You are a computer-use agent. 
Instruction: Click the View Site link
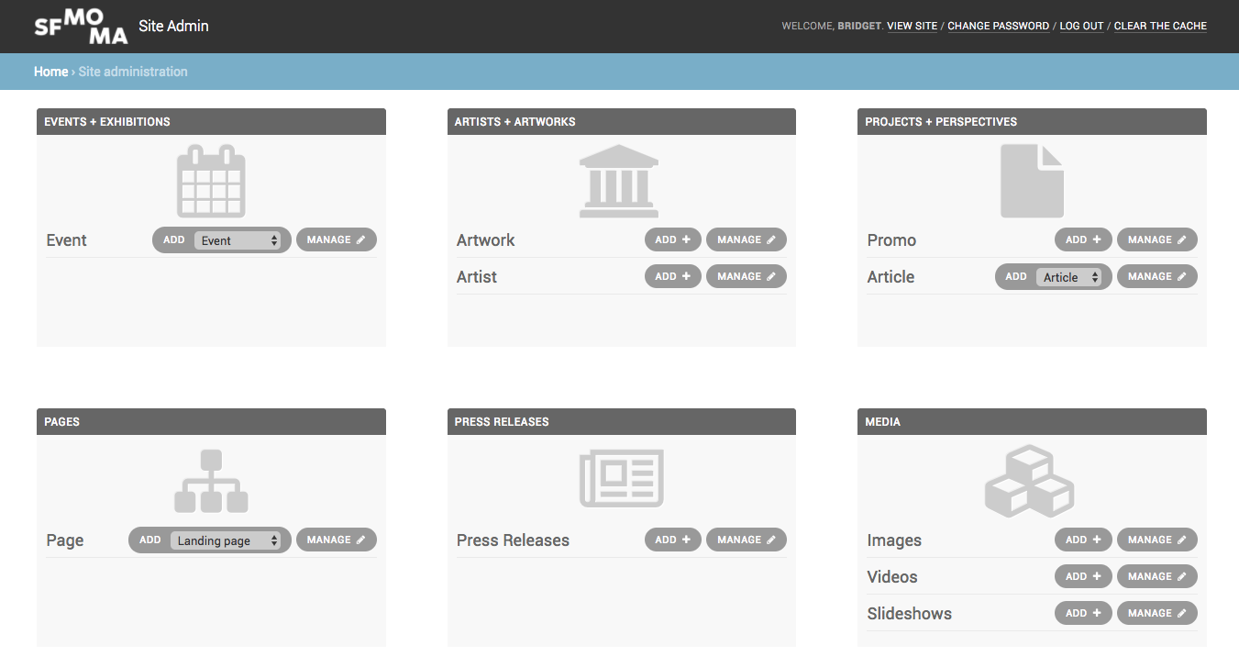coord(913,27)
